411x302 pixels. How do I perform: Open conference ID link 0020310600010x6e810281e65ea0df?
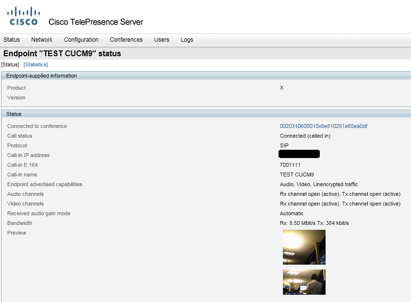(324, 126)
